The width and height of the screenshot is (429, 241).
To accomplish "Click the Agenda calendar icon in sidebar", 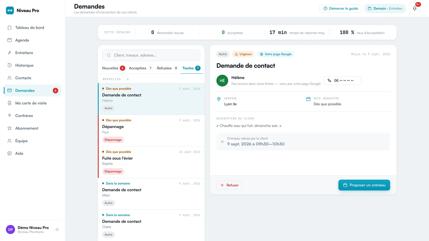I will tap(10, 40).
